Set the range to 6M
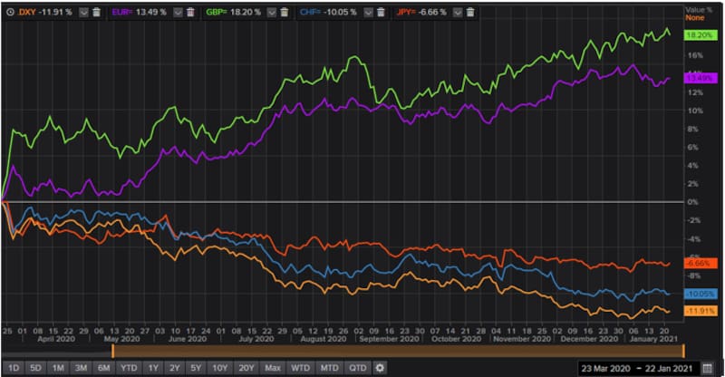This screenshot has height=377, width=725. point(104,368)
